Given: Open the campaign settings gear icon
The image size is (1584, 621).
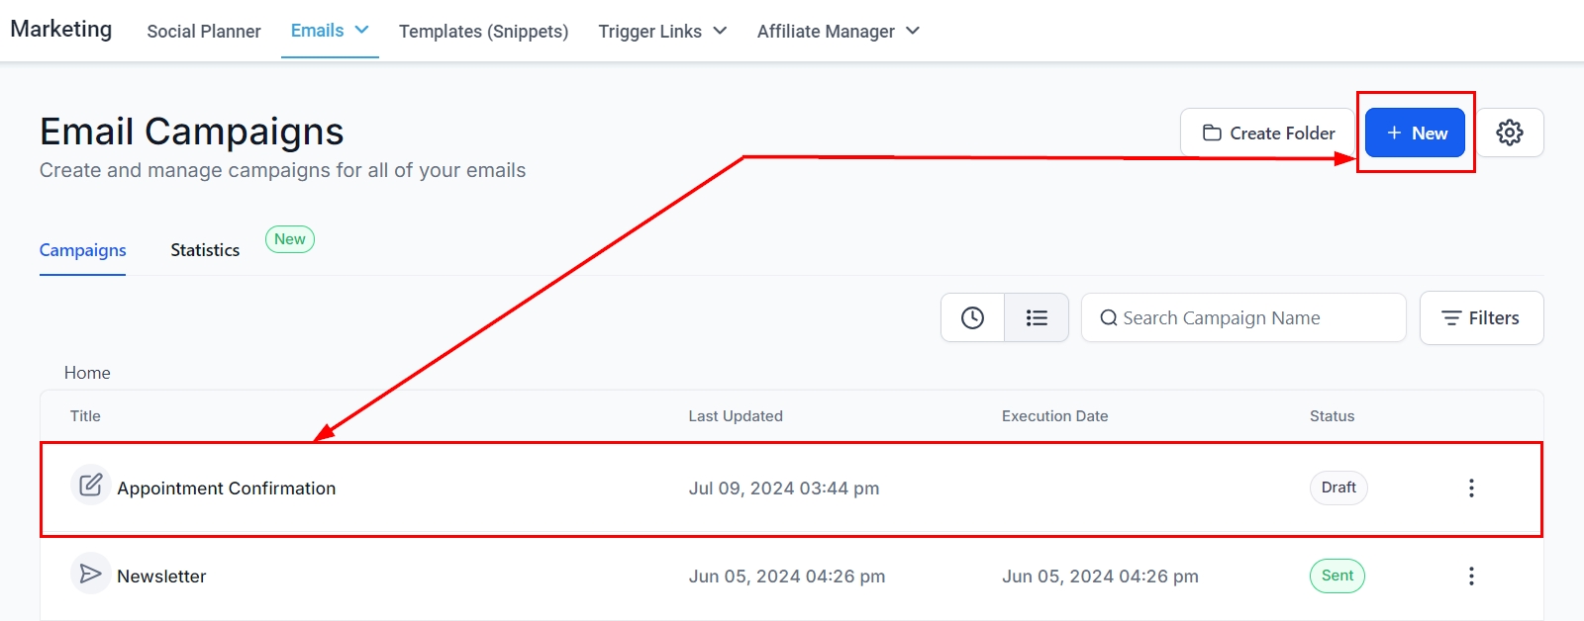Looking at the screenshot, I should (1509, 133).
